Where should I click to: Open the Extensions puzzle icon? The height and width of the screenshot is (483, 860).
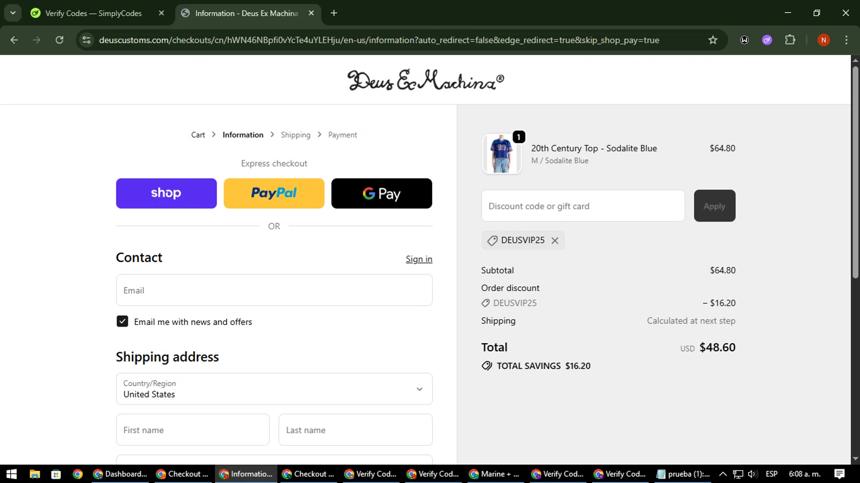[790, 40]
